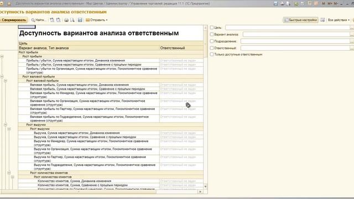Print the report using the toolbar printer icon
The image size is (354, 199).
66,20
